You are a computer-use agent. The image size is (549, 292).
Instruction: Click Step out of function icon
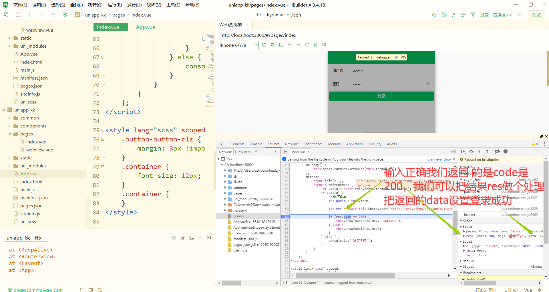487,151
